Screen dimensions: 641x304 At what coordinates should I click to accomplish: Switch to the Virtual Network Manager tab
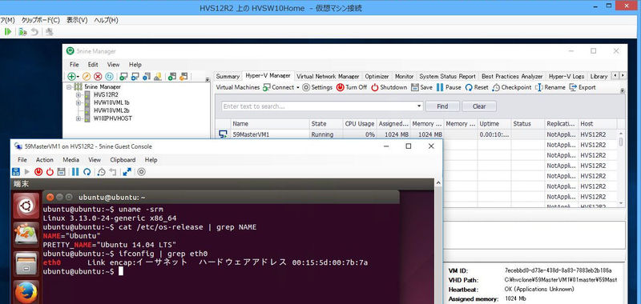[328, 76]
